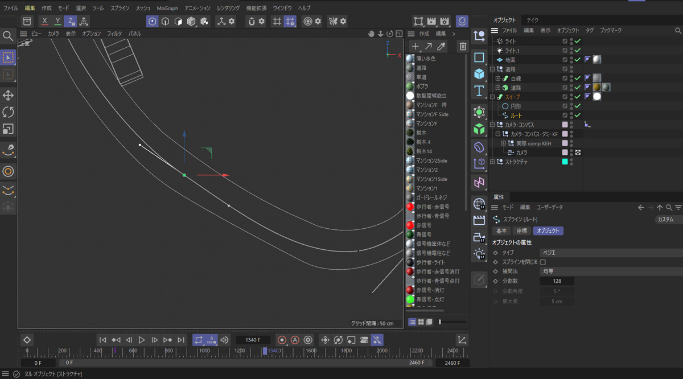This screenshot has width=683, height=379.
Task: Enable the スプラインを閉じる checkbox
Action: (x=542, y=262)
